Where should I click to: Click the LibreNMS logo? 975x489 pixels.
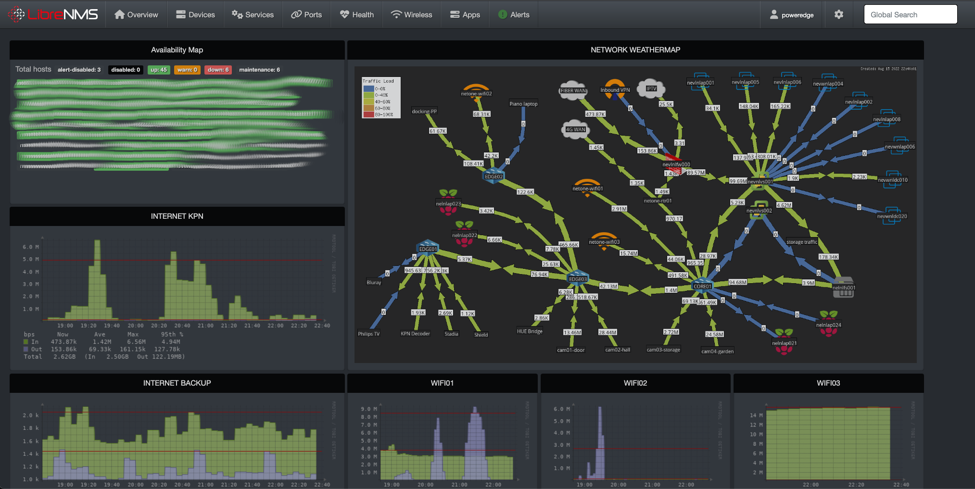pyautogui.click(x=53, y=14)
